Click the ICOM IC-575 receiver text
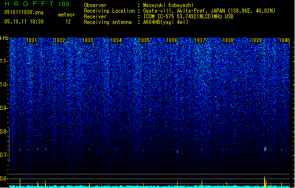 pyautogui.click(x=188, y=16)
